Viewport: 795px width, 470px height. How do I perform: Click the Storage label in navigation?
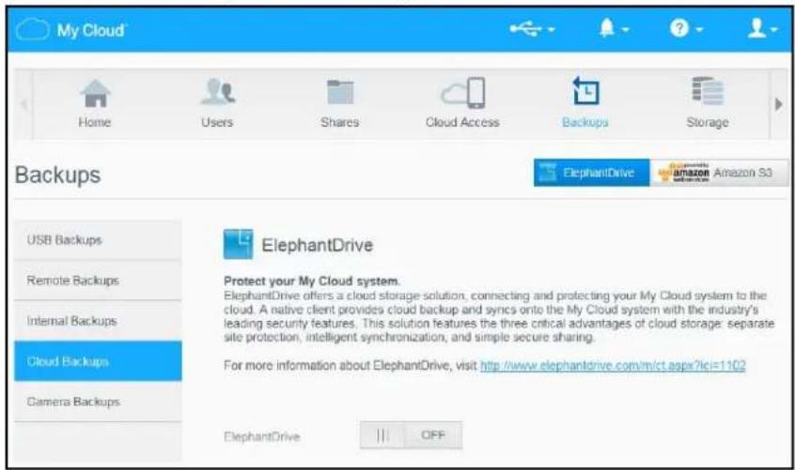(708, 123)
